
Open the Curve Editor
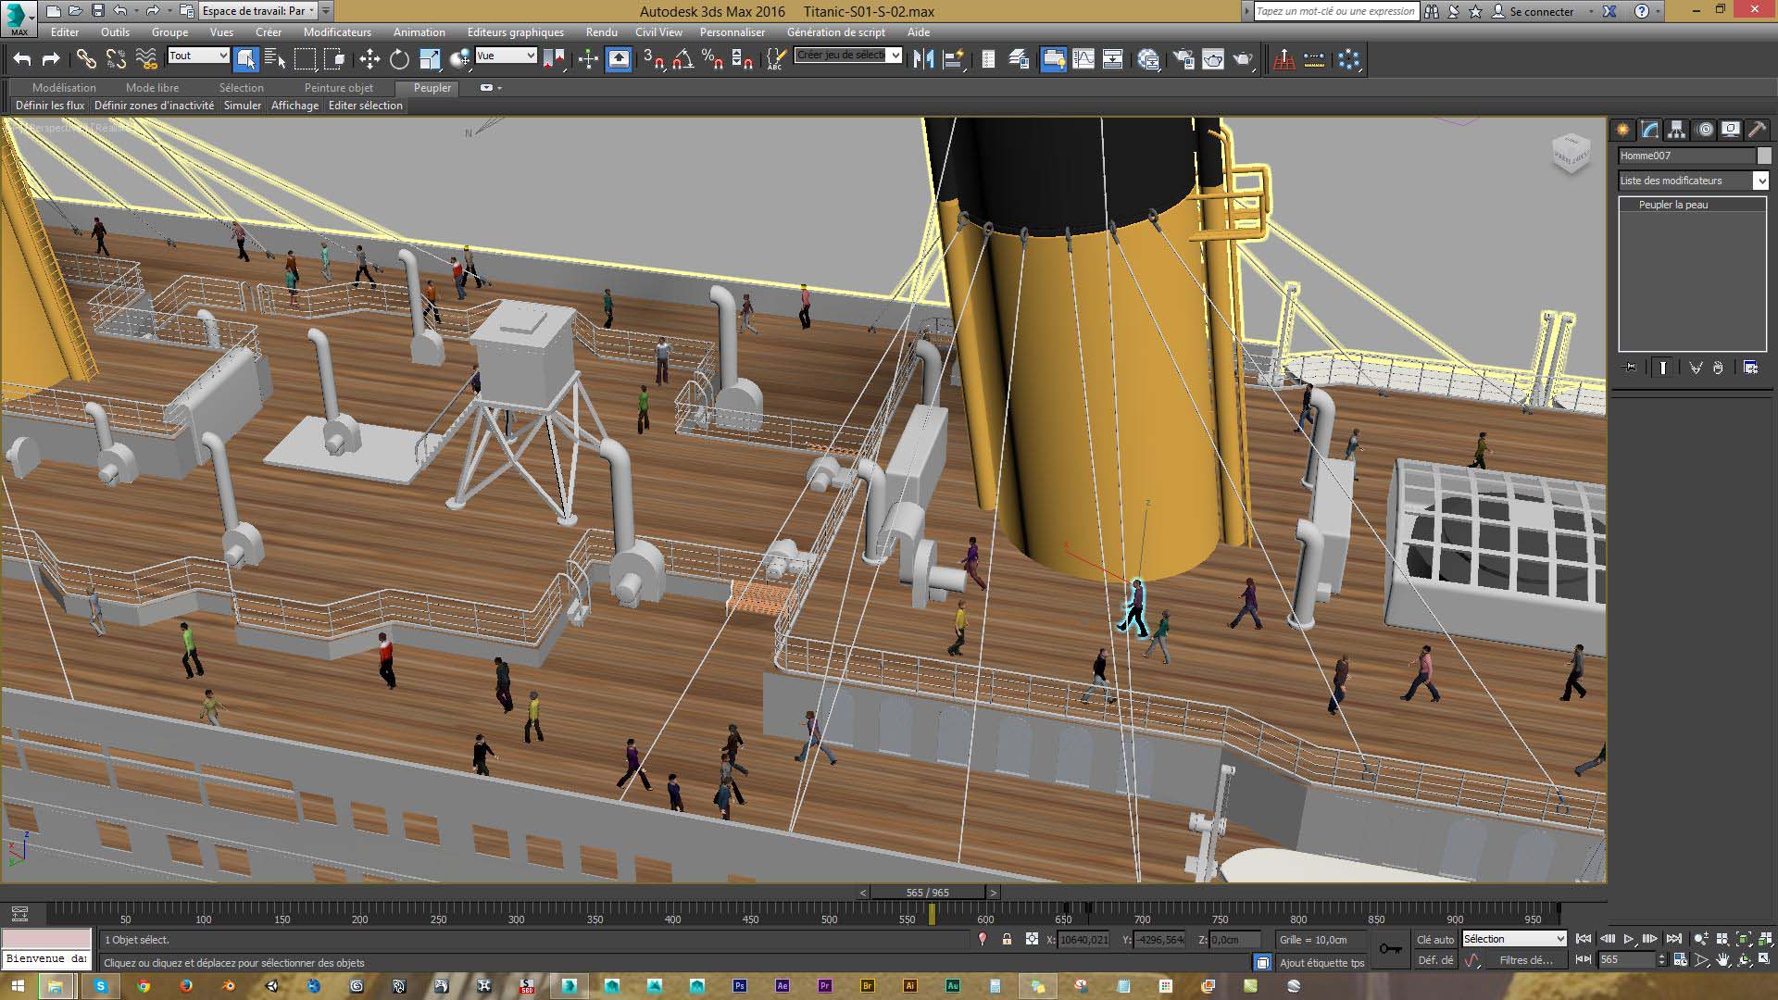[1083, 59]
